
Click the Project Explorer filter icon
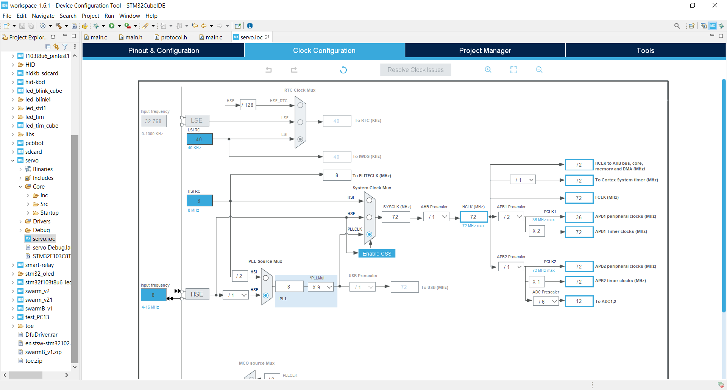pyautogui.click(x=65, y=47)
